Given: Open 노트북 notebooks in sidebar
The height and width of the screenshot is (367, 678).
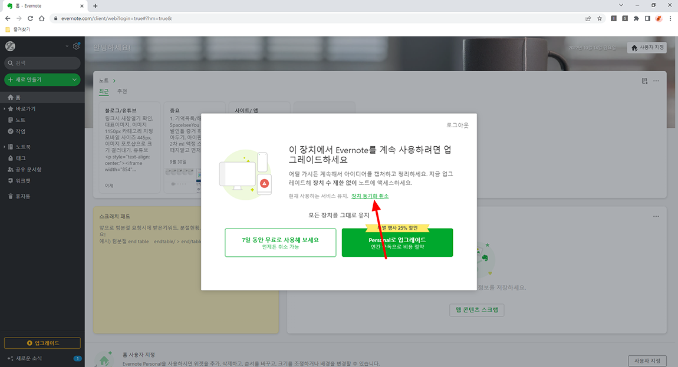Looking at the screenshot, I should click(x=23, y=147).
